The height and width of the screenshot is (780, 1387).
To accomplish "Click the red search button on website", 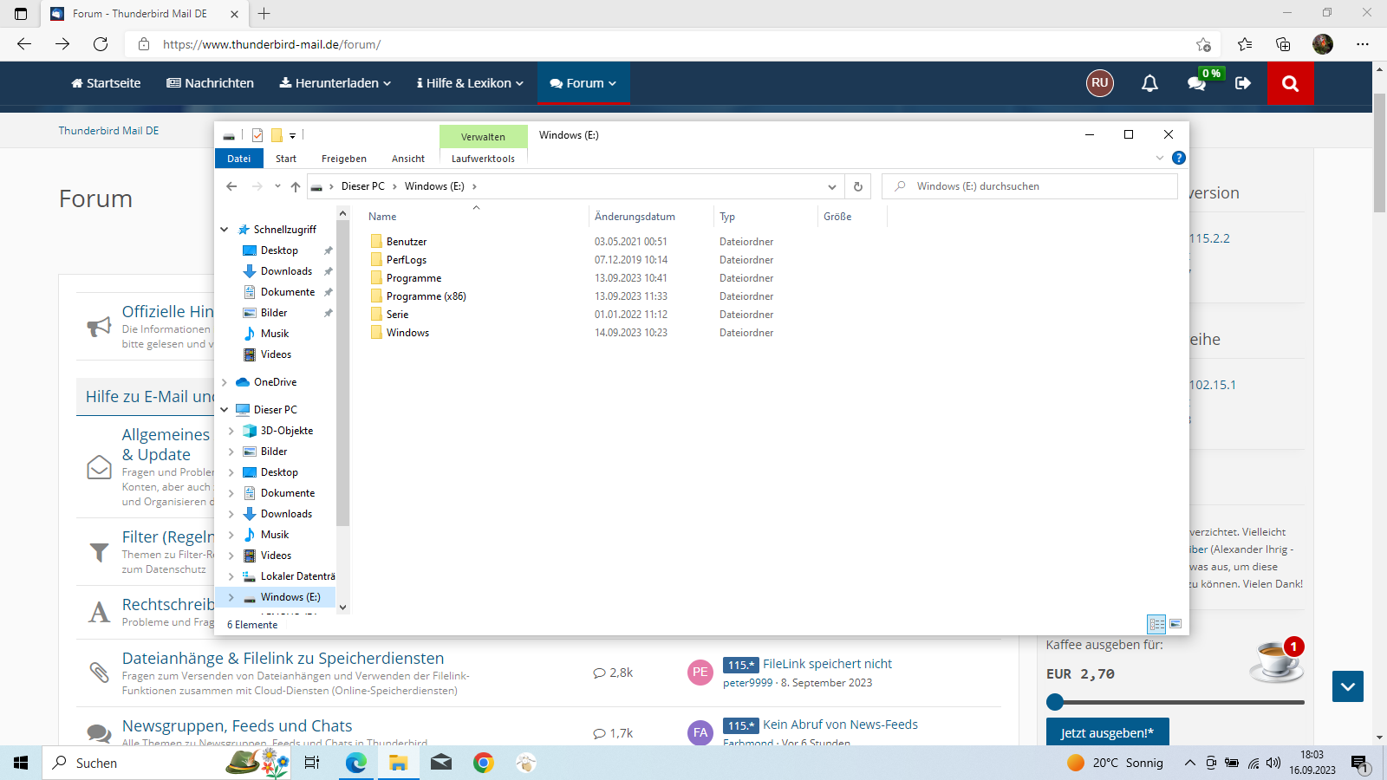I will (x=1290, y=83).
